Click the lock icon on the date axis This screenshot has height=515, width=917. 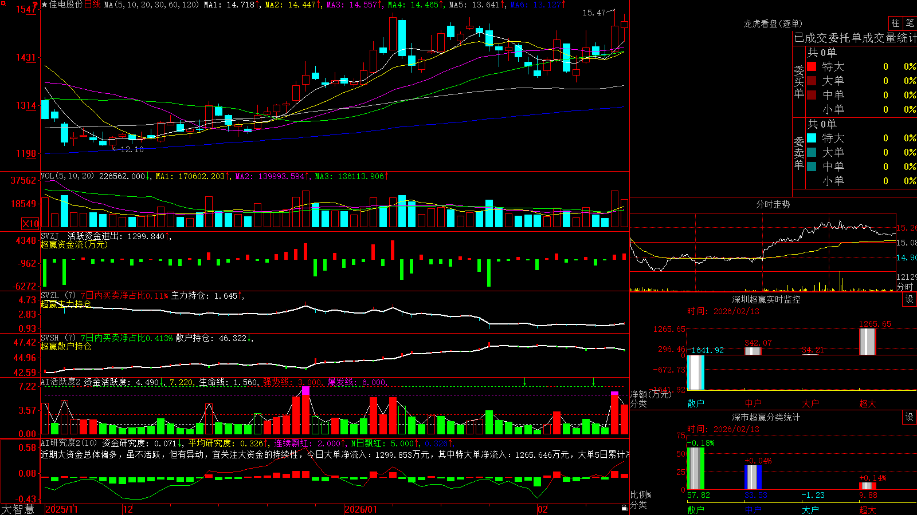pyautogui.click(x=624, y=508)
